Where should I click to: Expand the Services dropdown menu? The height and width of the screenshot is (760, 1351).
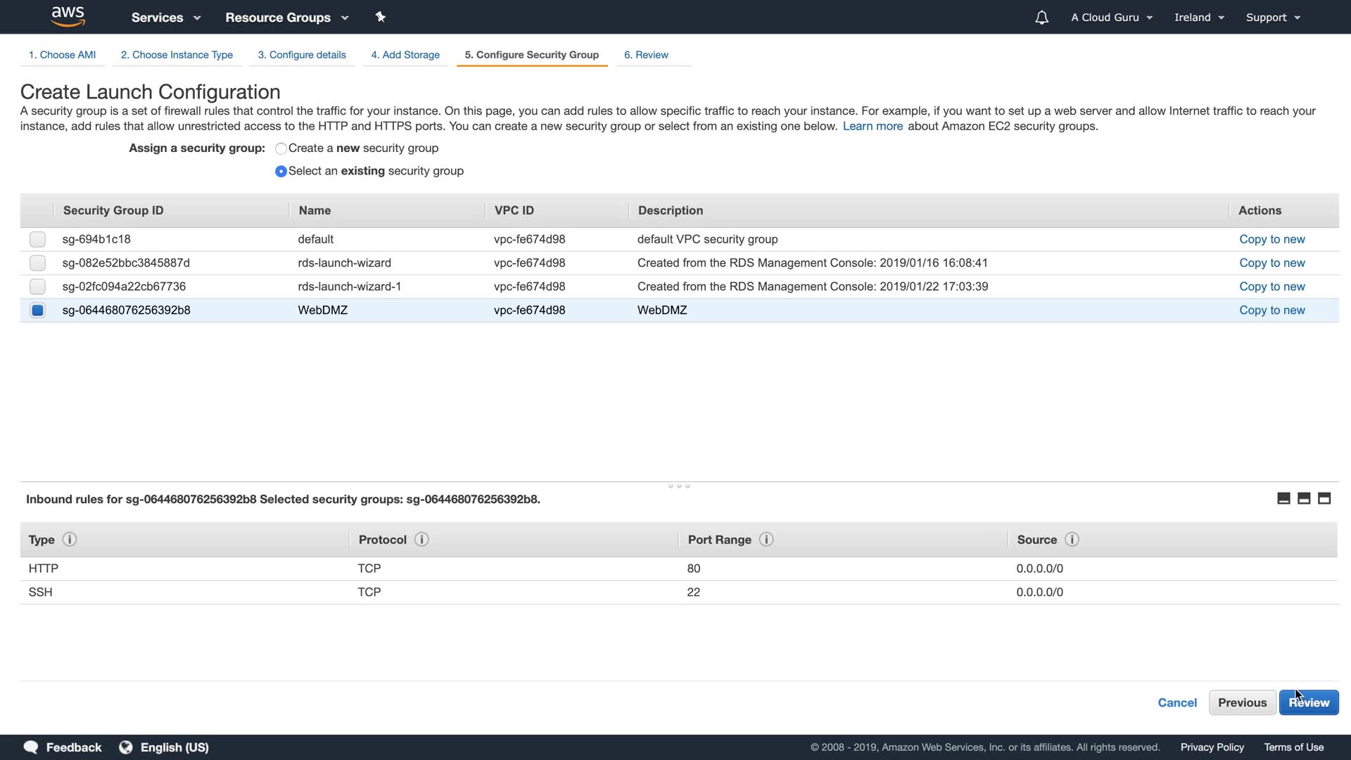165,18
